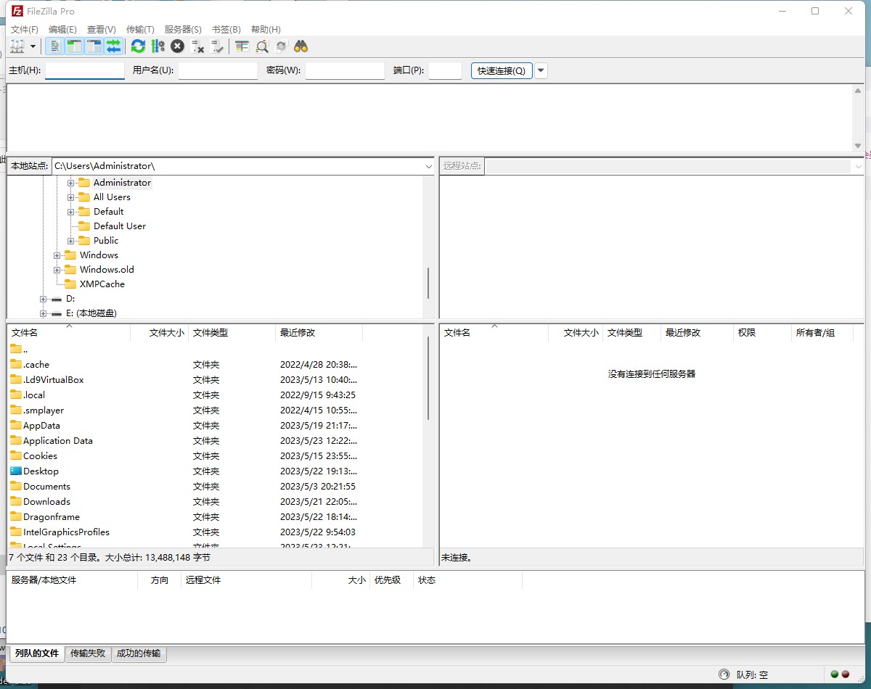The height and width of the screenshot is (689, 871).
Task: Toggle the transfer queue display
Action: [x=113, y=46]
